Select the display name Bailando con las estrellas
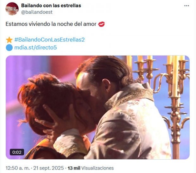 51,5
